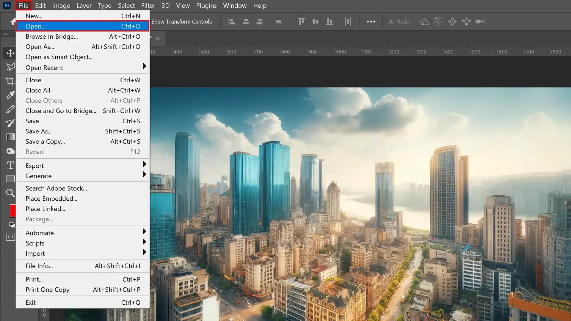This screenshot has height=321, width=571.
Task: Close the open document tab
Action: pyautogui.click(x=158, y=38)
